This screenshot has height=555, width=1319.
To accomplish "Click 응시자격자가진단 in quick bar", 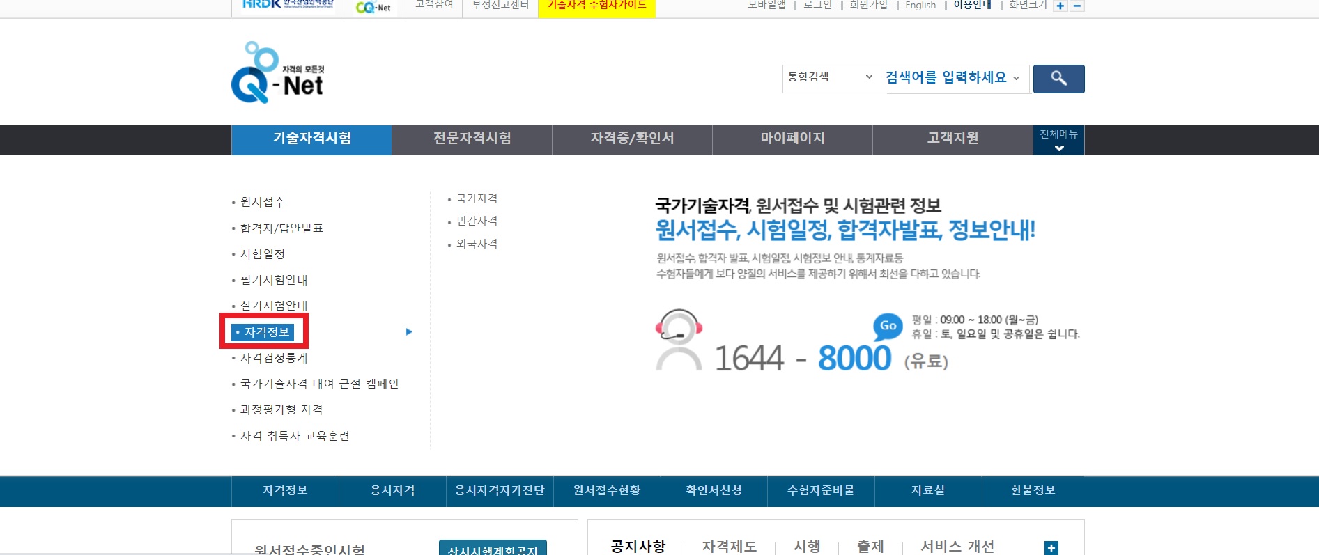I will (x=500, y=491).
